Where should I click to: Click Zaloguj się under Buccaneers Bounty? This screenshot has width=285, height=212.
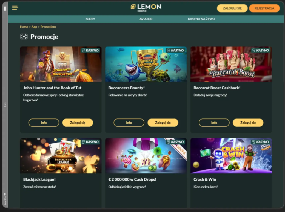(x=163, y=123)
